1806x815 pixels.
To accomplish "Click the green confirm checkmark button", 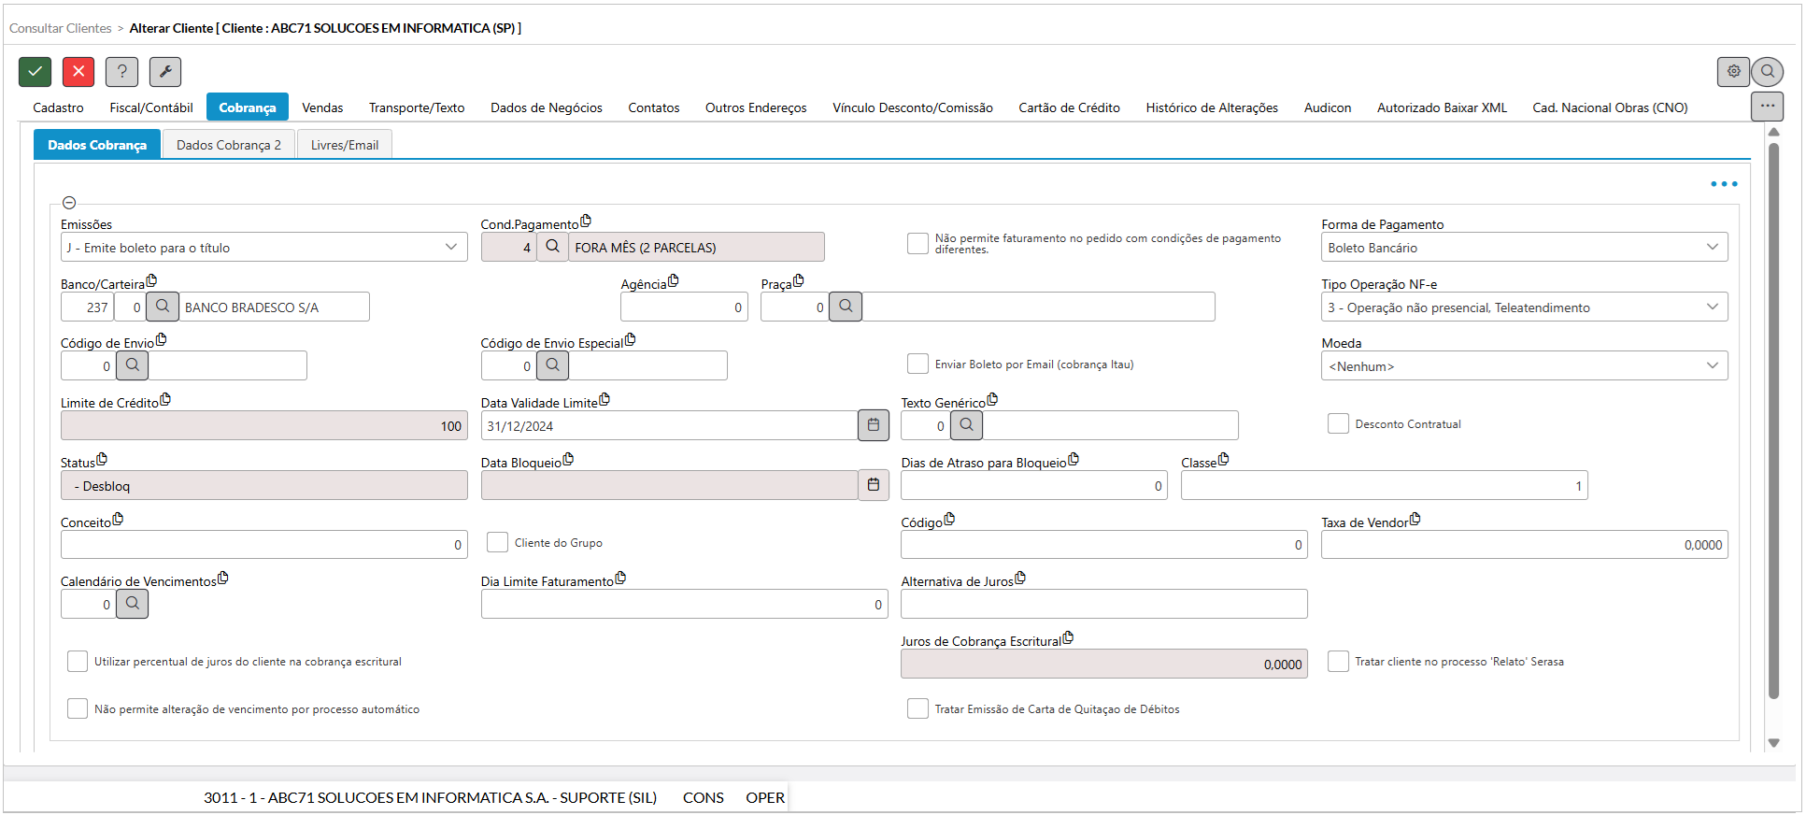I will coord(35,71).
